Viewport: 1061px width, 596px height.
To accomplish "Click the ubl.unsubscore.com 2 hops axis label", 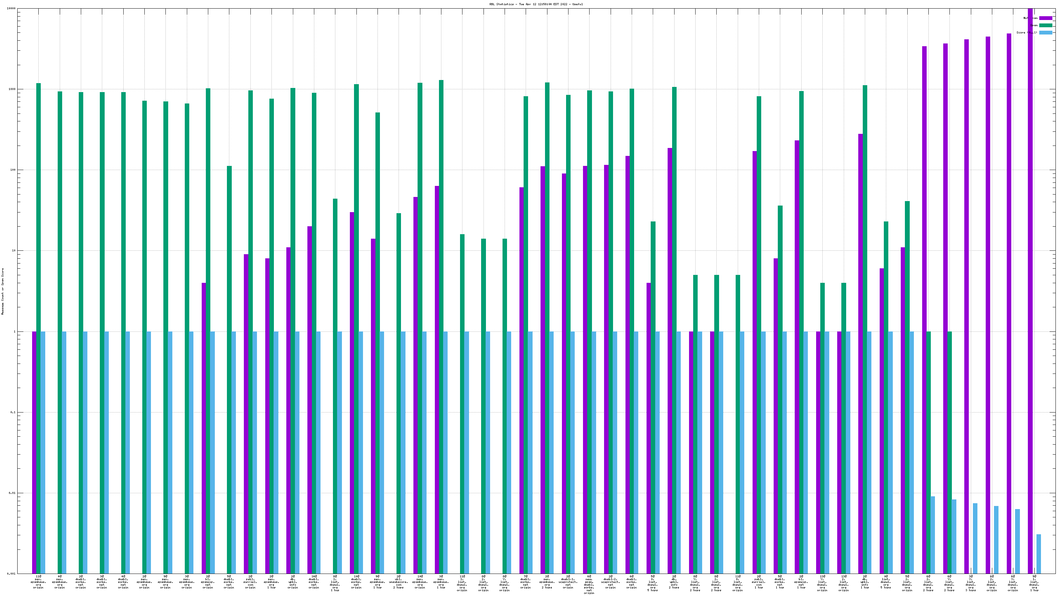I will (x=398, y=582).
